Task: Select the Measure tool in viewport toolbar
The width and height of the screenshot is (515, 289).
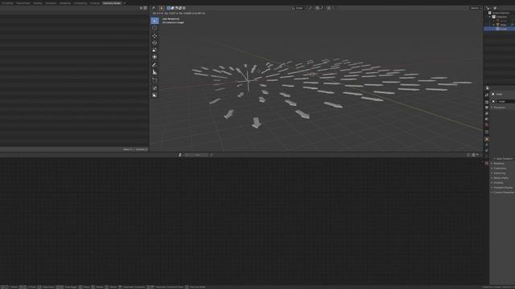Action: click(154, 72)
